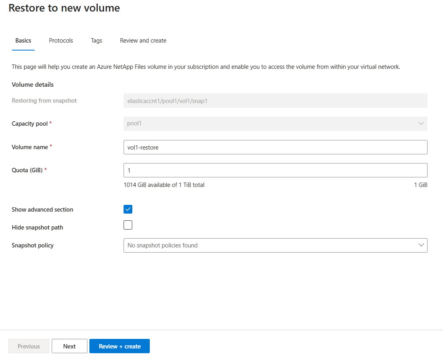Click the Snapshot policy chevron icon
The height and width of the screenshot is (356, 443).
pyautogui.click(x=421, y=245)
